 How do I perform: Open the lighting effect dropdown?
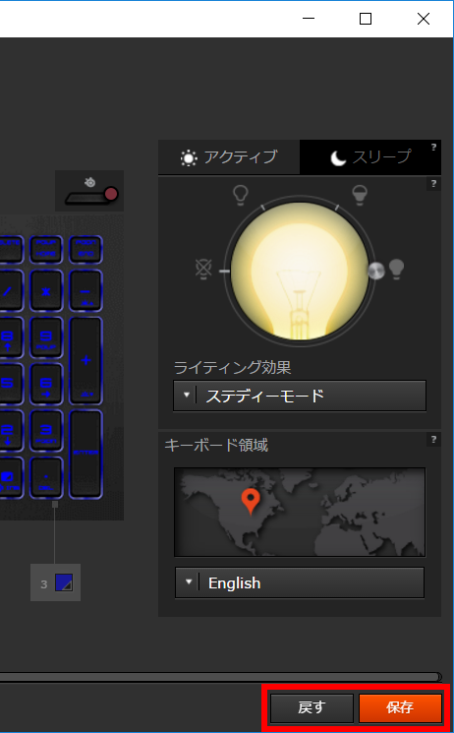(x=300, y=396)
